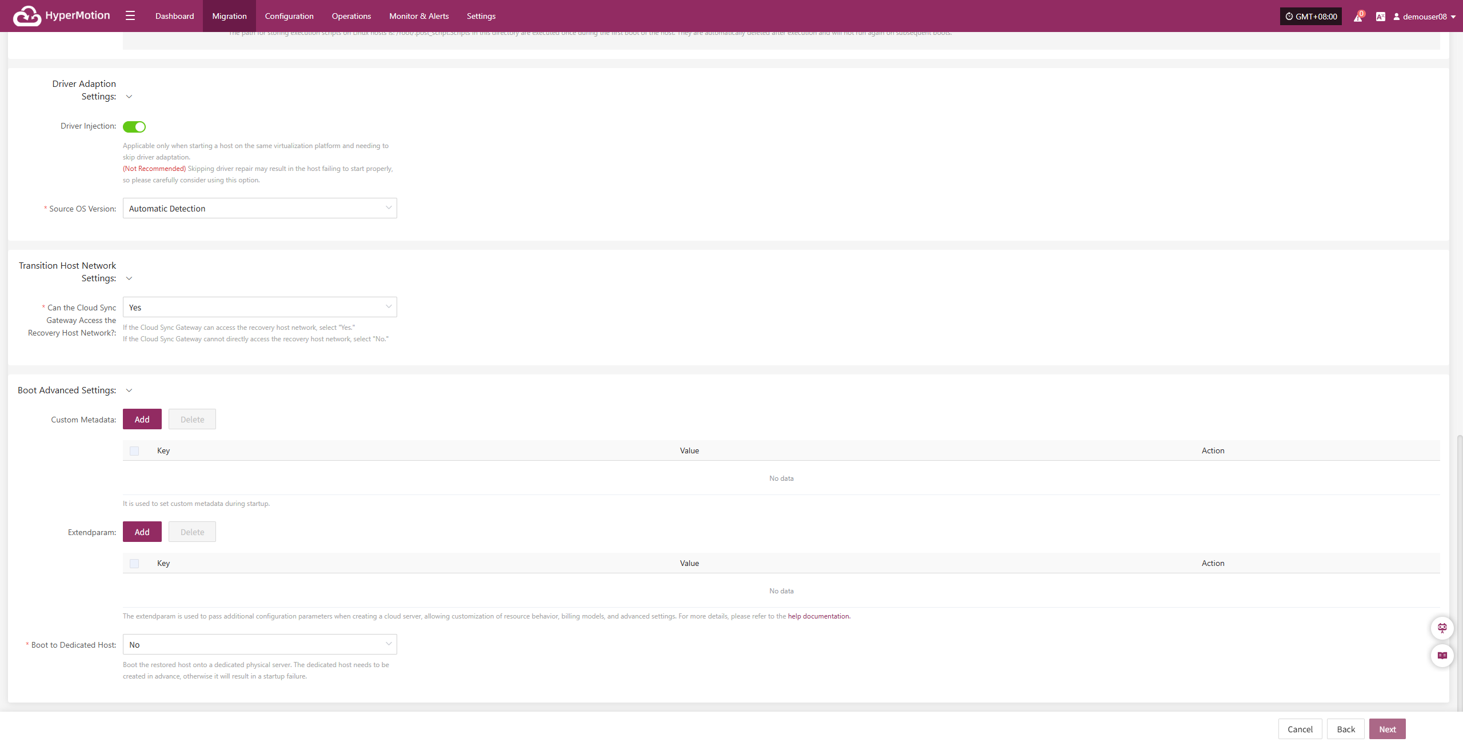Open the alerts notification bell icon
The width and height of the screenshot is (1463, 746).
click(x=1358, y=17)
